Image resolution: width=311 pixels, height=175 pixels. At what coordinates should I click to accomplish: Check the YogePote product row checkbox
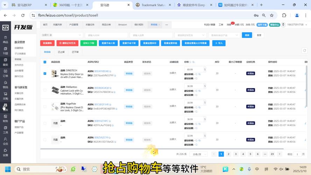pyautogui.click(x=45, y=106)
